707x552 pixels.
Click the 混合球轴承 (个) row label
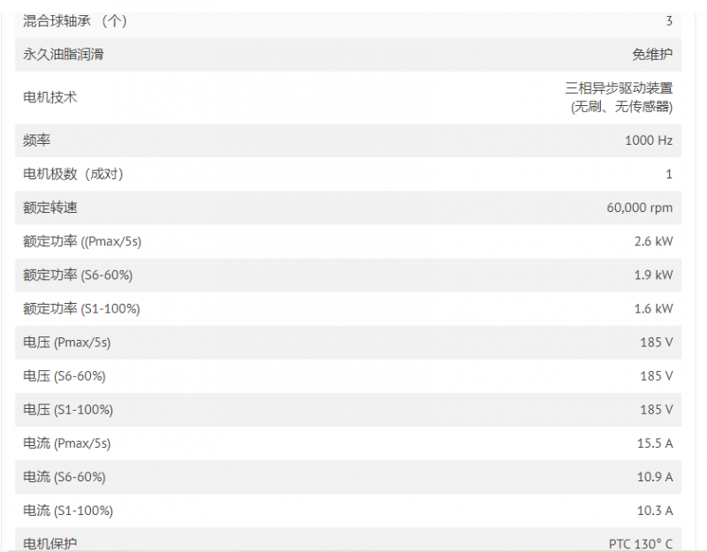(75, 20)
